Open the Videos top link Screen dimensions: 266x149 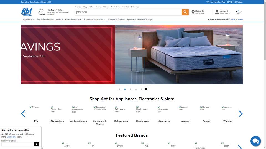106,7
